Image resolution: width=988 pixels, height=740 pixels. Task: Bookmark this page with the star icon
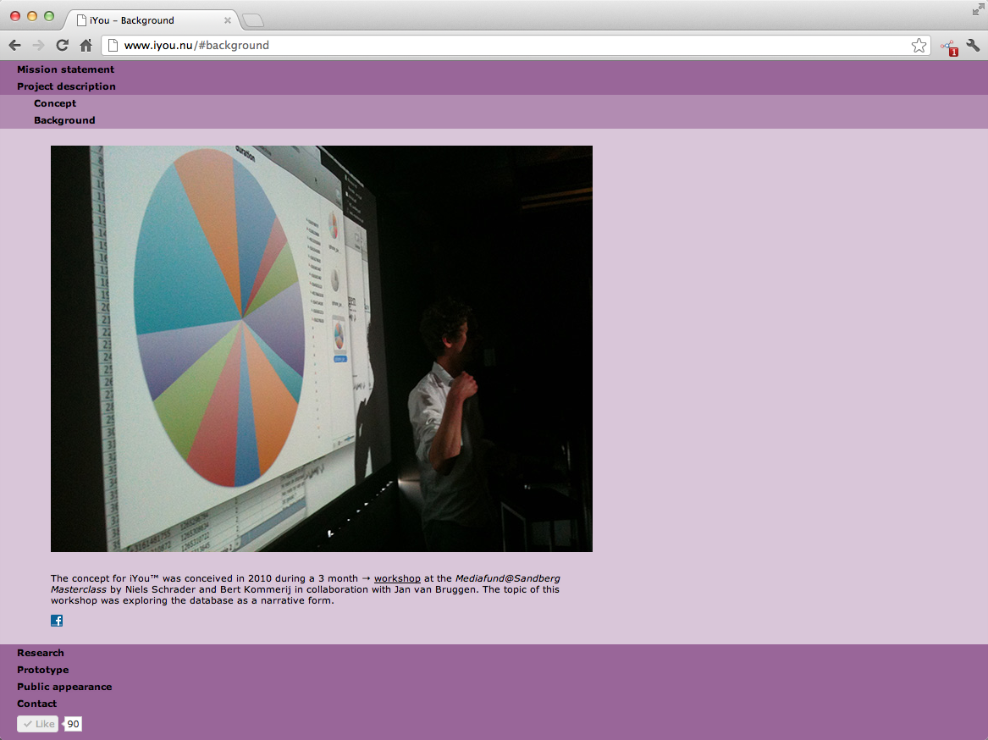click(x=919, y=46)
